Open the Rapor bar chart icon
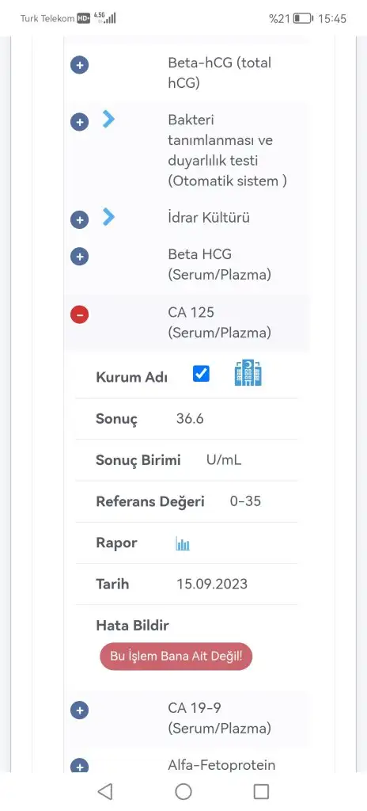 [x=183, y=543]
